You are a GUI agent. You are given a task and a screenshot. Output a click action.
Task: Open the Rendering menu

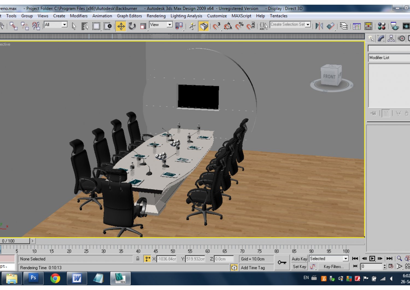pyautogui.click(x=156, y=16)
